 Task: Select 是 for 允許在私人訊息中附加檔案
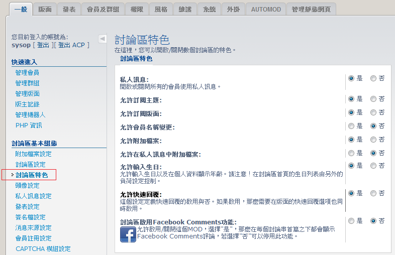[351, 153]
